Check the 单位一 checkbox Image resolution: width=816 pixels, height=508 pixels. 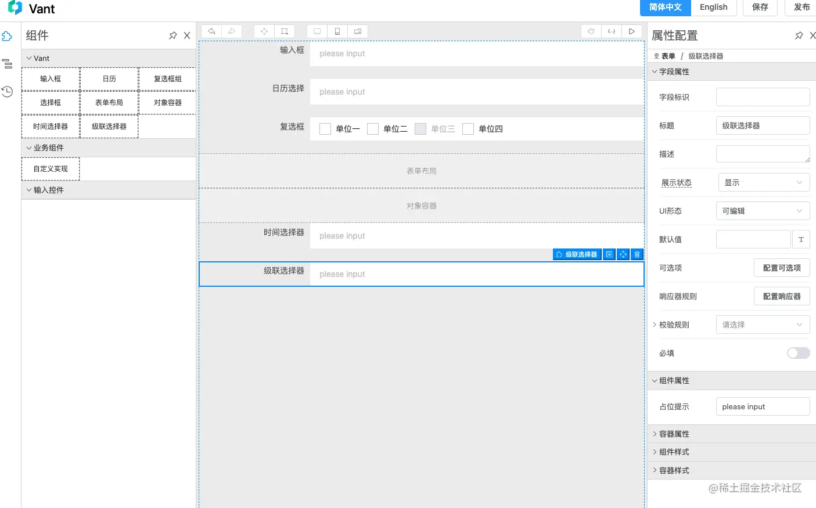(325, 129)
